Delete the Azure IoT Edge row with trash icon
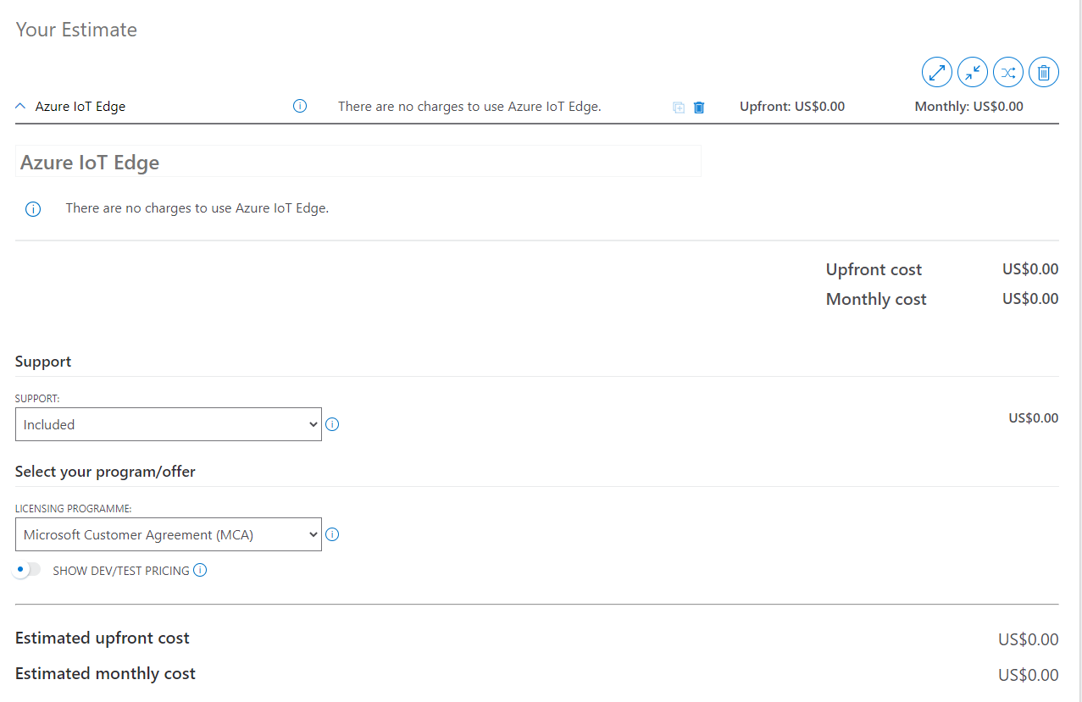 click(699, 108)
